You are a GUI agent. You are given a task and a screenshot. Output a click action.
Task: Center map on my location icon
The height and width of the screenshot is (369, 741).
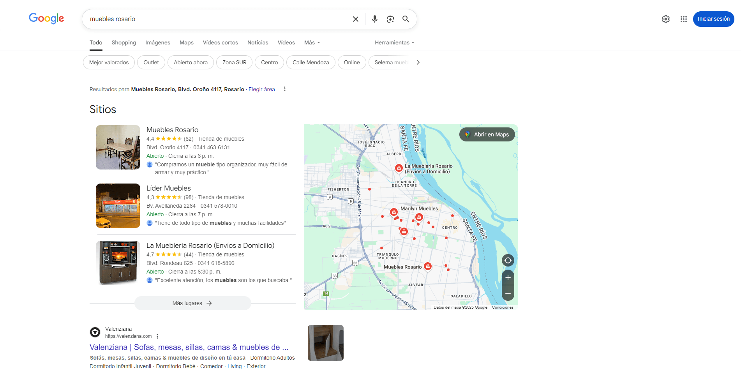pyautogui.click(x=508, y=260)
